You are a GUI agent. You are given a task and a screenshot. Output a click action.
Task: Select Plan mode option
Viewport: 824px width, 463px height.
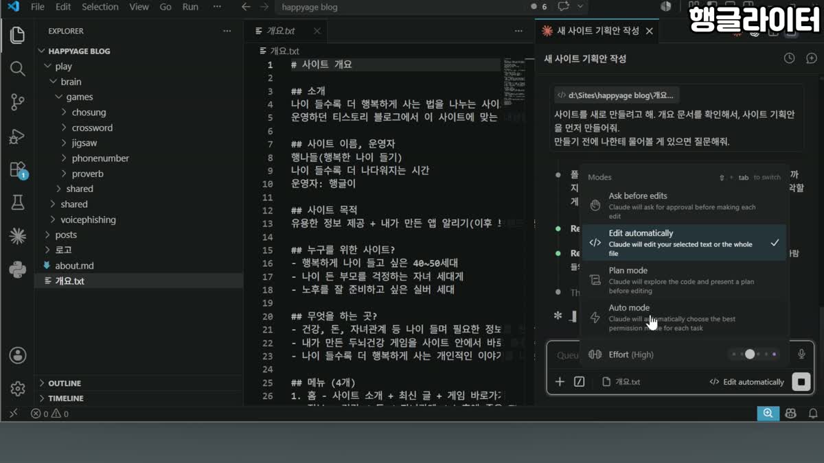685,280
